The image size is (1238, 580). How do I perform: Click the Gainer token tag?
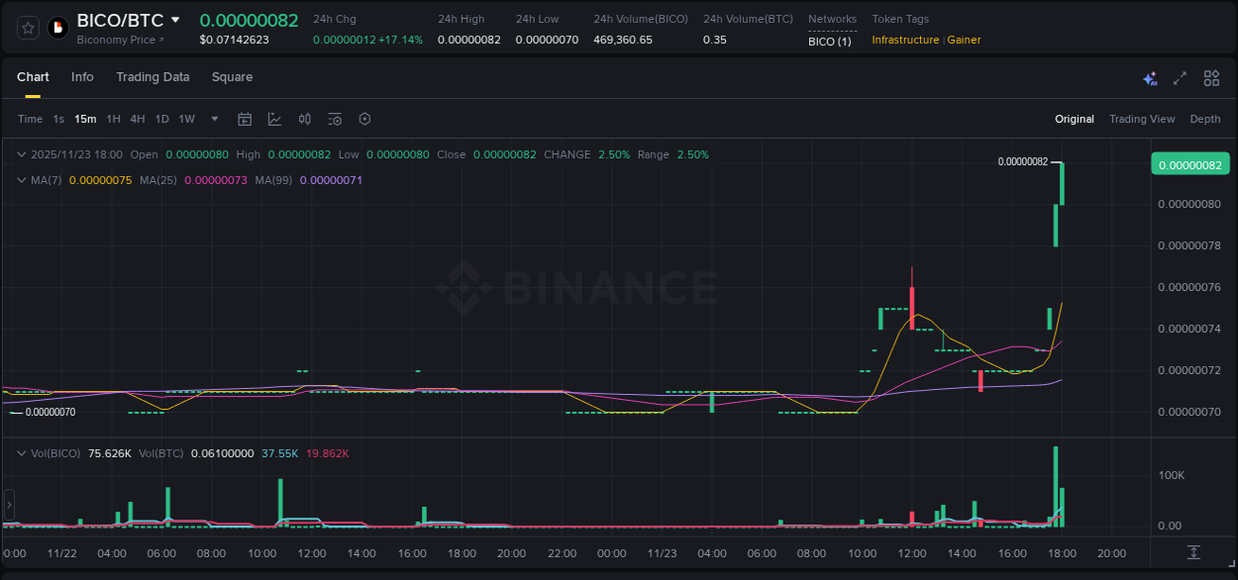[964, 40]
